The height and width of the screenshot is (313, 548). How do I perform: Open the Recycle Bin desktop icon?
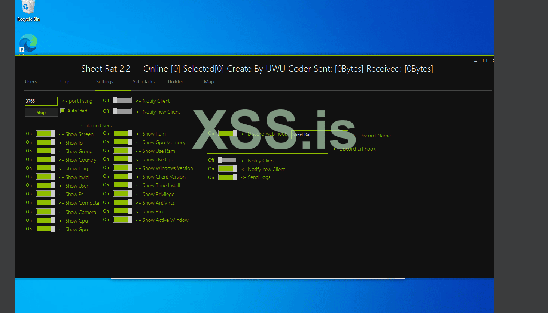(28, 11)
